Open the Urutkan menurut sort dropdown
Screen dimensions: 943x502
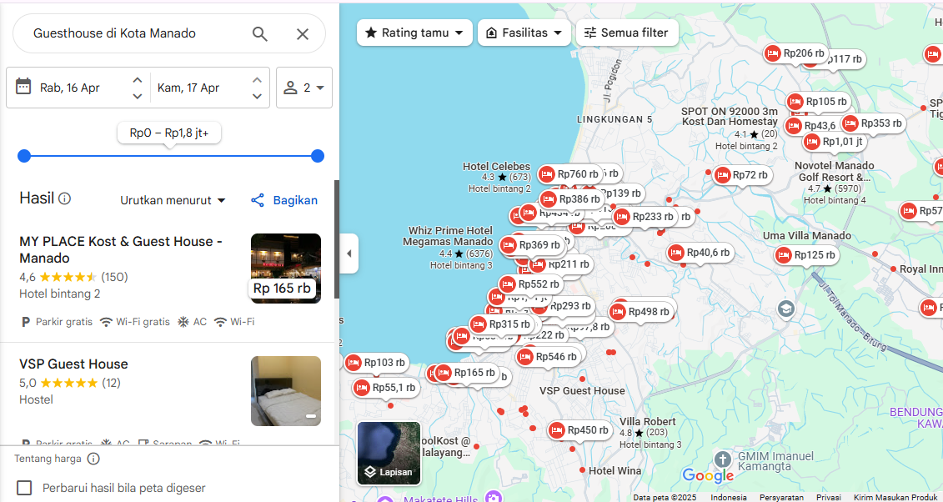tap(173, 200)
